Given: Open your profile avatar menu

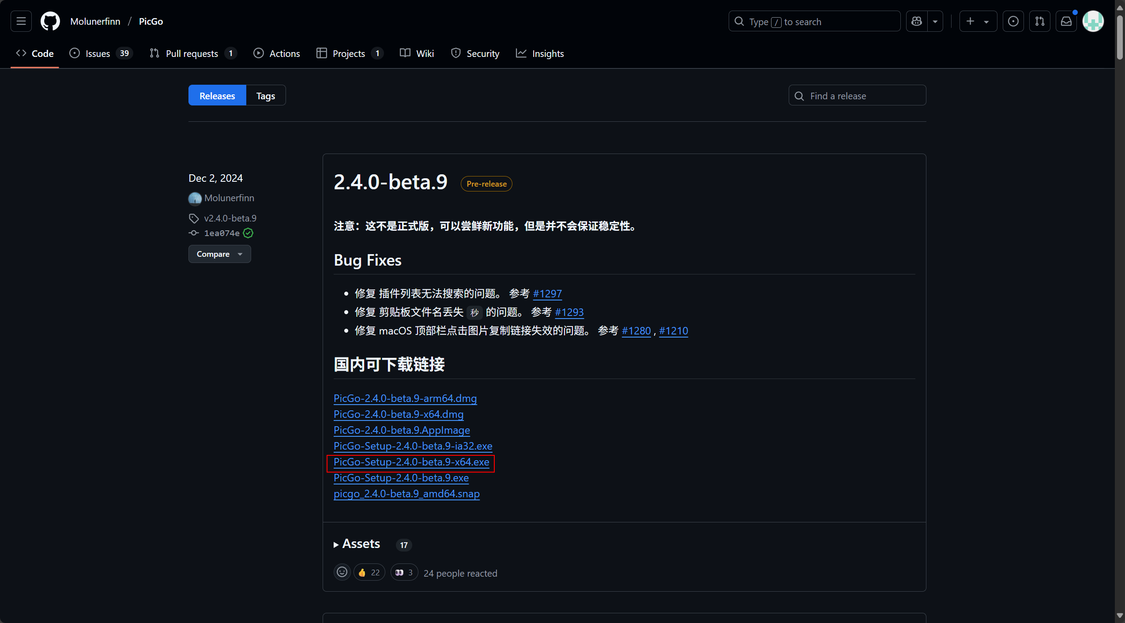Looking at the screenshot, I should [1093, 21].
